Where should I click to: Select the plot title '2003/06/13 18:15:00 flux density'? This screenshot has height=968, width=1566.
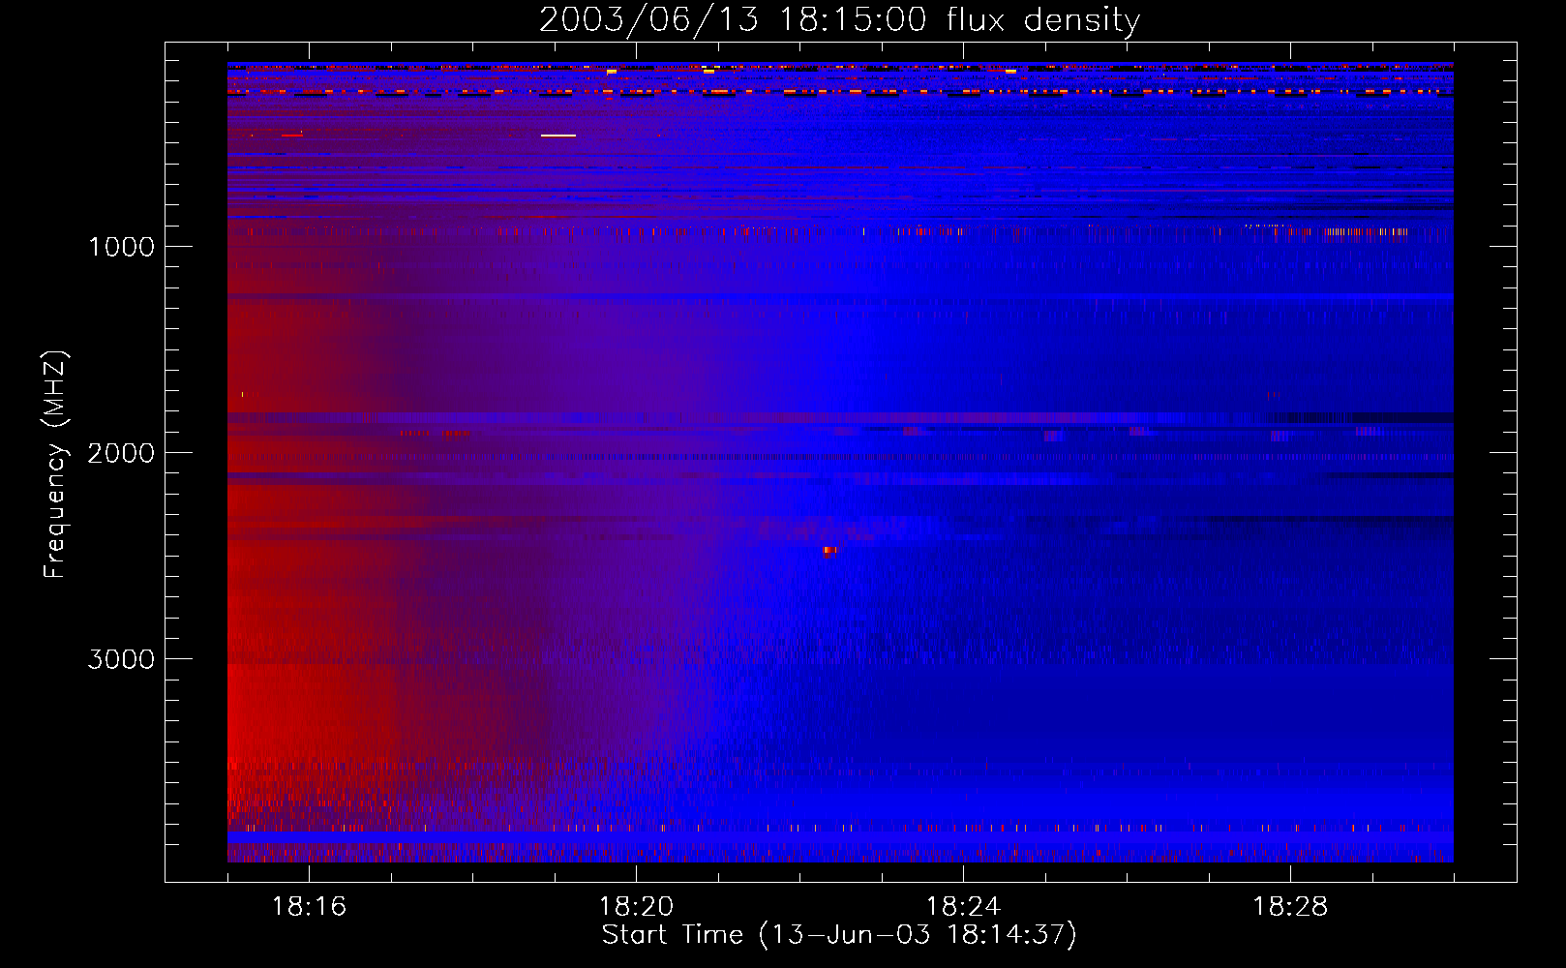(839, 20)
